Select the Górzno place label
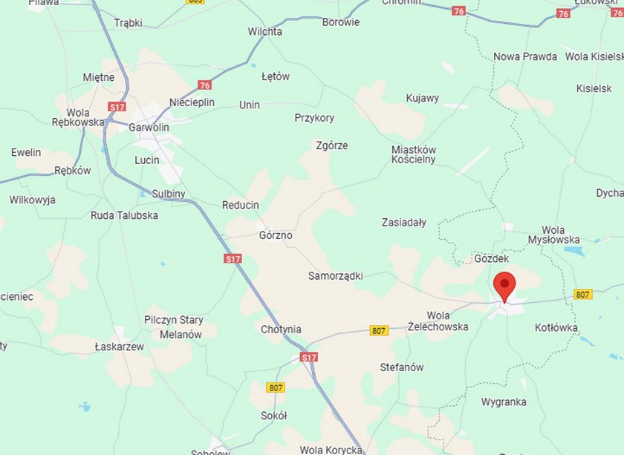 (276, 235)
